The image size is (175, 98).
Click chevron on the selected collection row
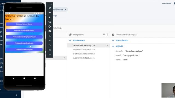64,58
